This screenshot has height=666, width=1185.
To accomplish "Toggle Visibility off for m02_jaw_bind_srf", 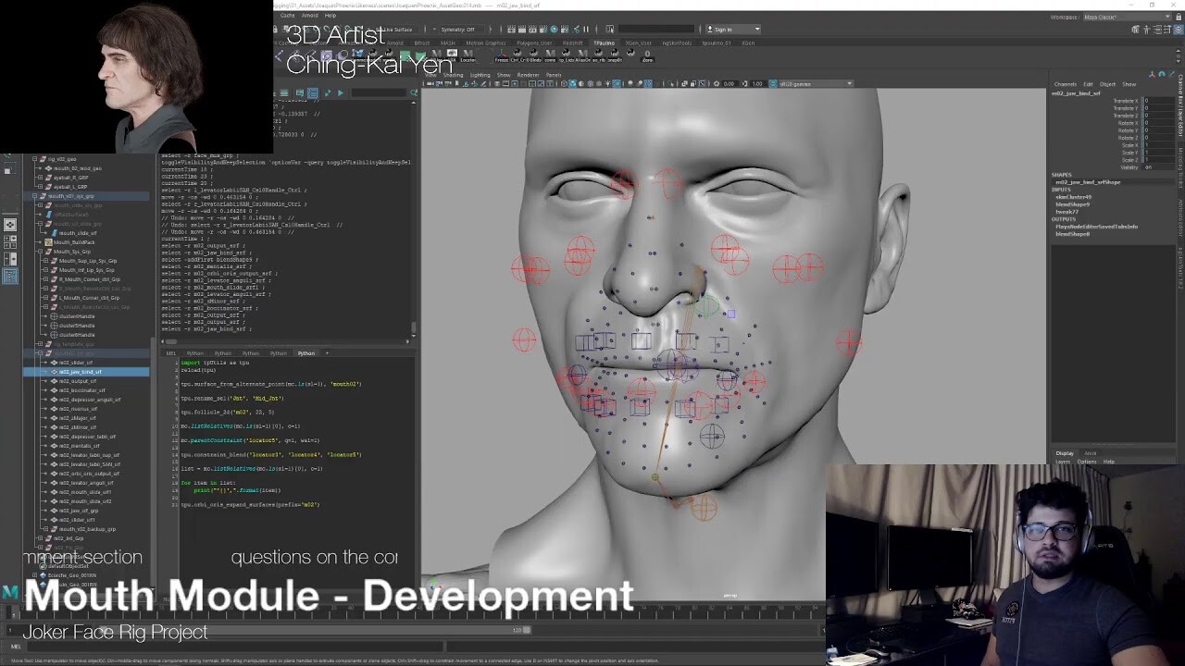I will tap(1151, 167).
